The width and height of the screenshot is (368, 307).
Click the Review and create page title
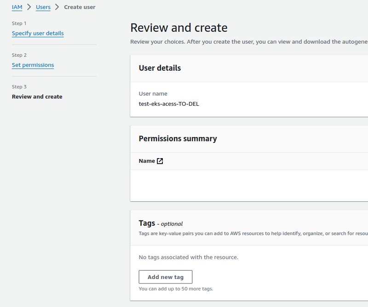click(179, 28)
